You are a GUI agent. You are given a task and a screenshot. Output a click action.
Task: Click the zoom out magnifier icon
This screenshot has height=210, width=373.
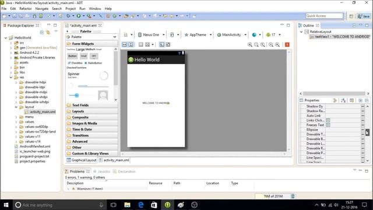click(271, 44)
